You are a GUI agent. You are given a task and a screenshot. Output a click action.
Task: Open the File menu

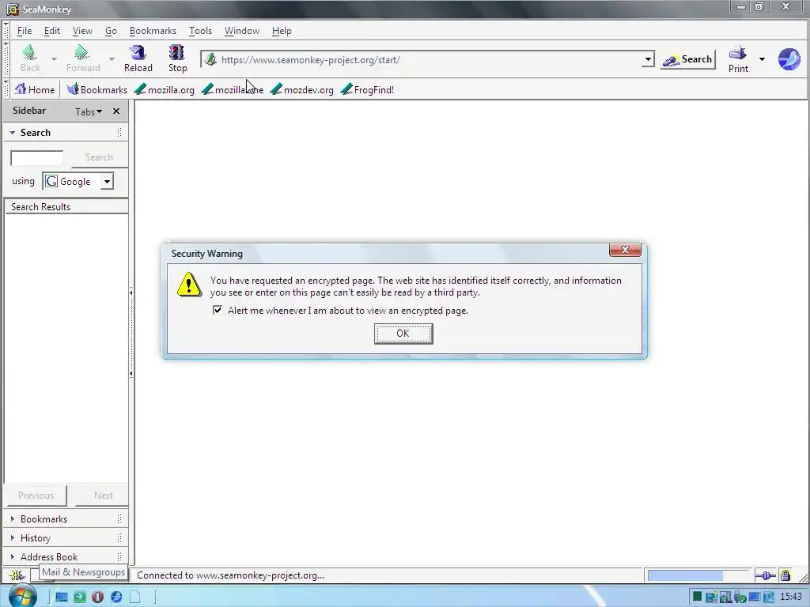pos(25,31)
